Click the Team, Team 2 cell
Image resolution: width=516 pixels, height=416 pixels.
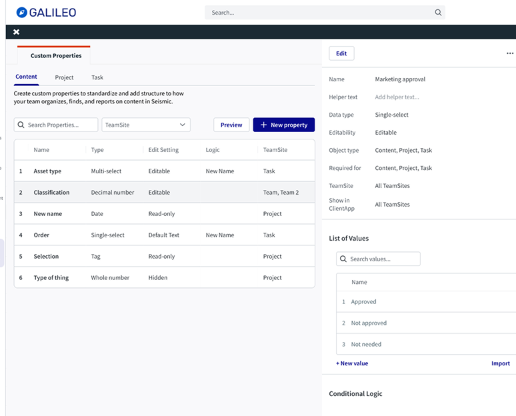281,193
